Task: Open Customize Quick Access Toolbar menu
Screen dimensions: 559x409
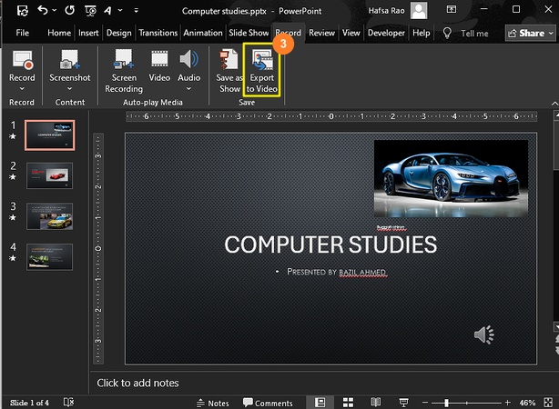Action: tap(136, 11)
